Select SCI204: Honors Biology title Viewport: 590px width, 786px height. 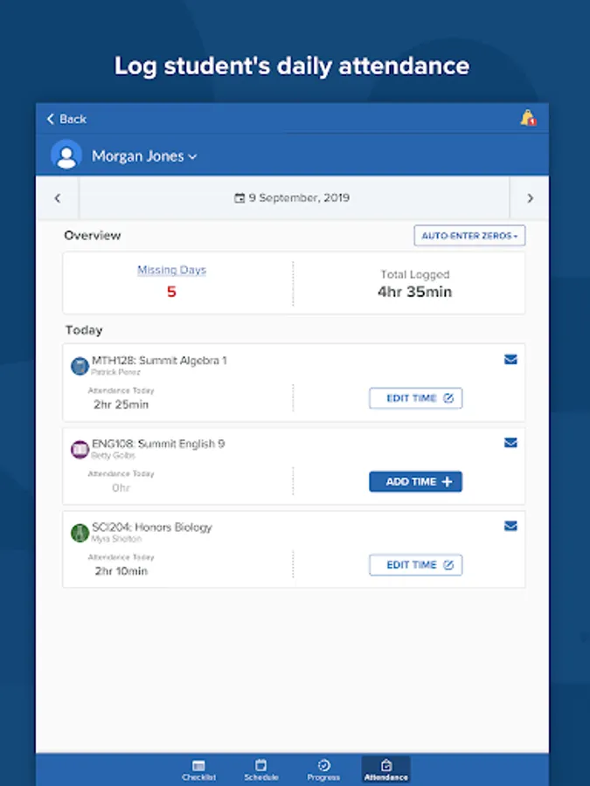pos(152,527)
